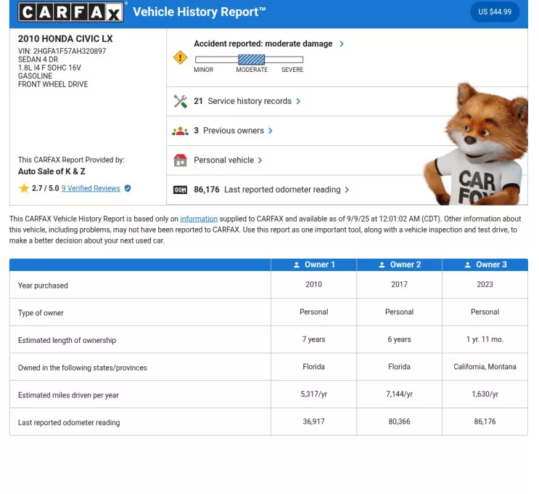The height and width of the screenshot is (494, 539).
Task: Click the CARFAX logo
Action: pyautogui.click(x=71, y=12)
